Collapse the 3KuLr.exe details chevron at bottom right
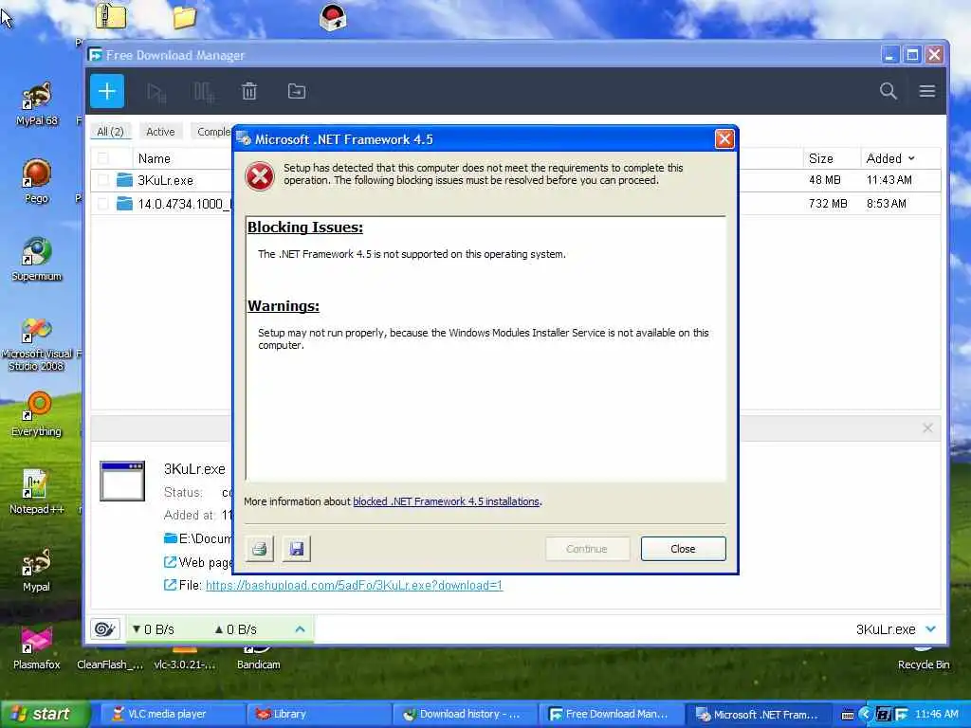 930,629
